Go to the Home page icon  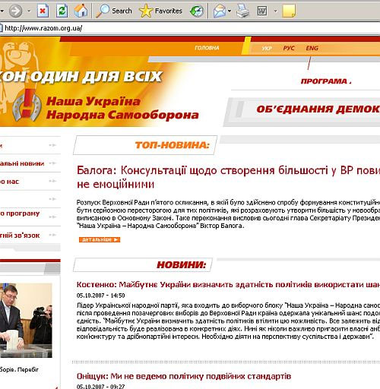[x=81, y=11]
